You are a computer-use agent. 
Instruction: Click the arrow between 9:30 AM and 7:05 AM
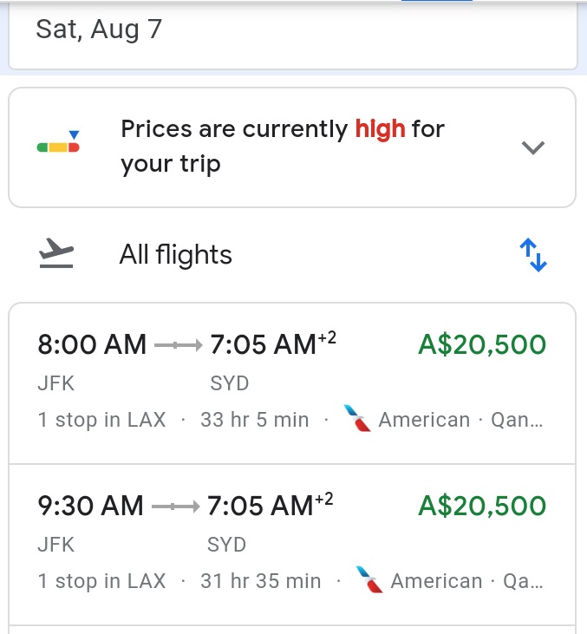tap(175, 507)
